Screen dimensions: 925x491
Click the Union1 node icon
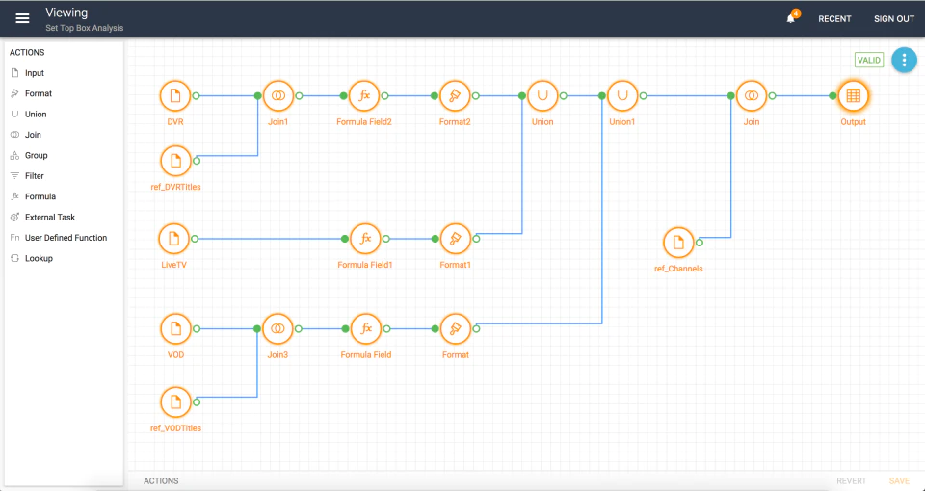tap(622, 95)
